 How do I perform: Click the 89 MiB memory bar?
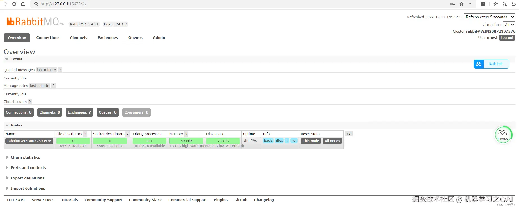pyautogui.click(x=186, y=141)
